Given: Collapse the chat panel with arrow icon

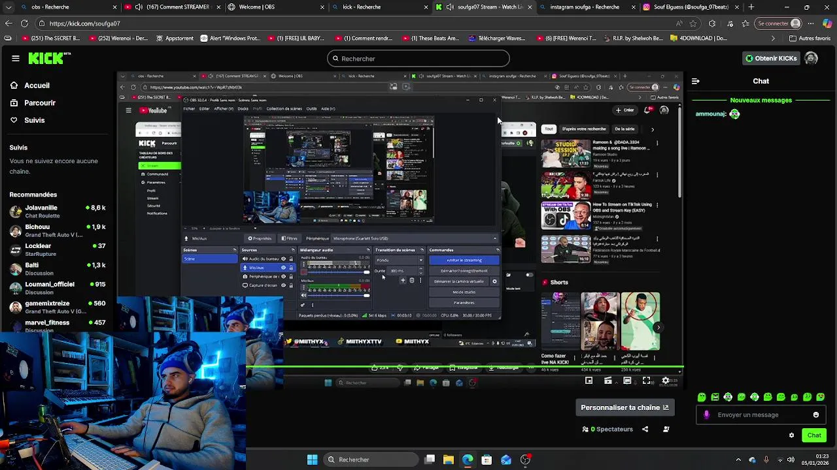Looking at the screenshot, I should pyautogui.click(x=695, y=81).
